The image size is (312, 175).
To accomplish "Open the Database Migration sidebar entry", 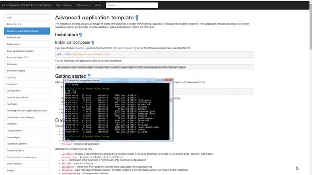I will [x=27, y=144].
